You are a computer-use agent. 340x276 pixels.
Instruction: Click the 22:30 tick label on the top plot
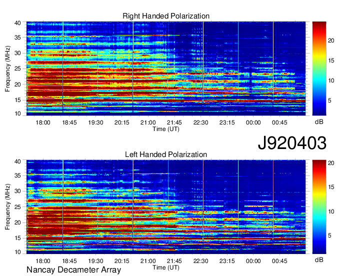click(201, 122)
